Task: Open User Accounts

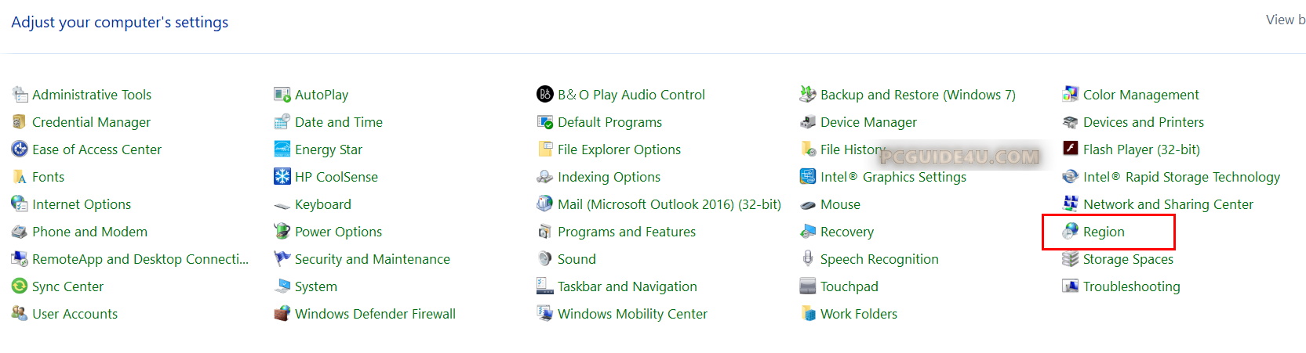Action: pos(75,314)
